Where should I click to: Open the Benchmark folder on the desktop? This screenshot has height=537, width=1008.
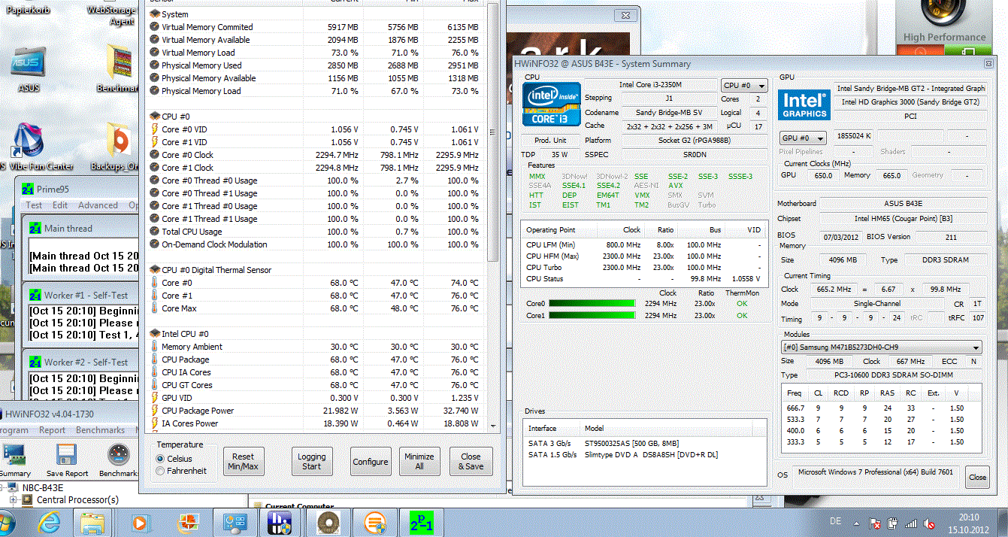click(x=120, y=68)
